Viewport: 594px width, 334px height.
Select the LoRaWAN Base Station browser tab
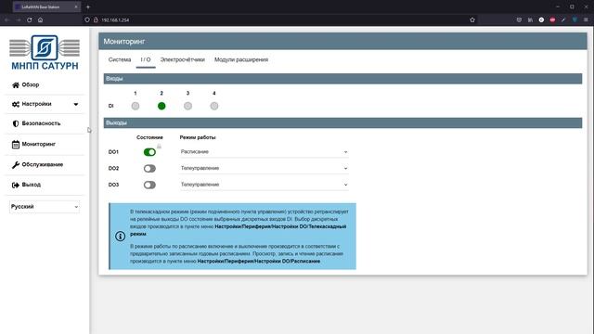pyautogui.click(x=46, y=6)
